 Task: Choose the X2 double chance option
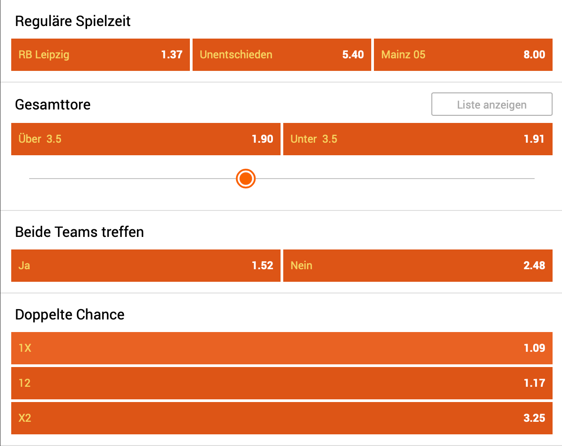point(281,418)
